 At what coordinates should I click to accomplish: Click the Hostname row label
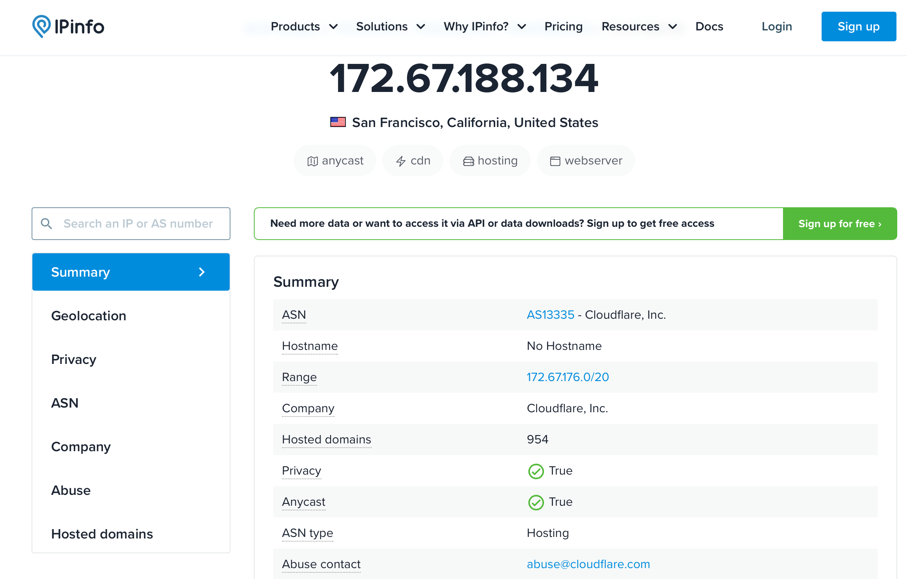click(310, 346)
